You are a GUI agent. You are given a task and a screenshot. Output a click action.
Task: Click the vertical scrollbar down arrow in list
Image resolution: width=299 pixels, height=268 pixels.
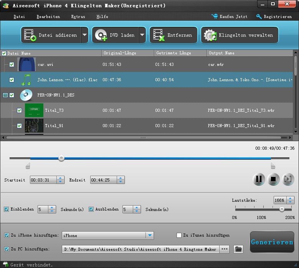click(x=296, y=132)
